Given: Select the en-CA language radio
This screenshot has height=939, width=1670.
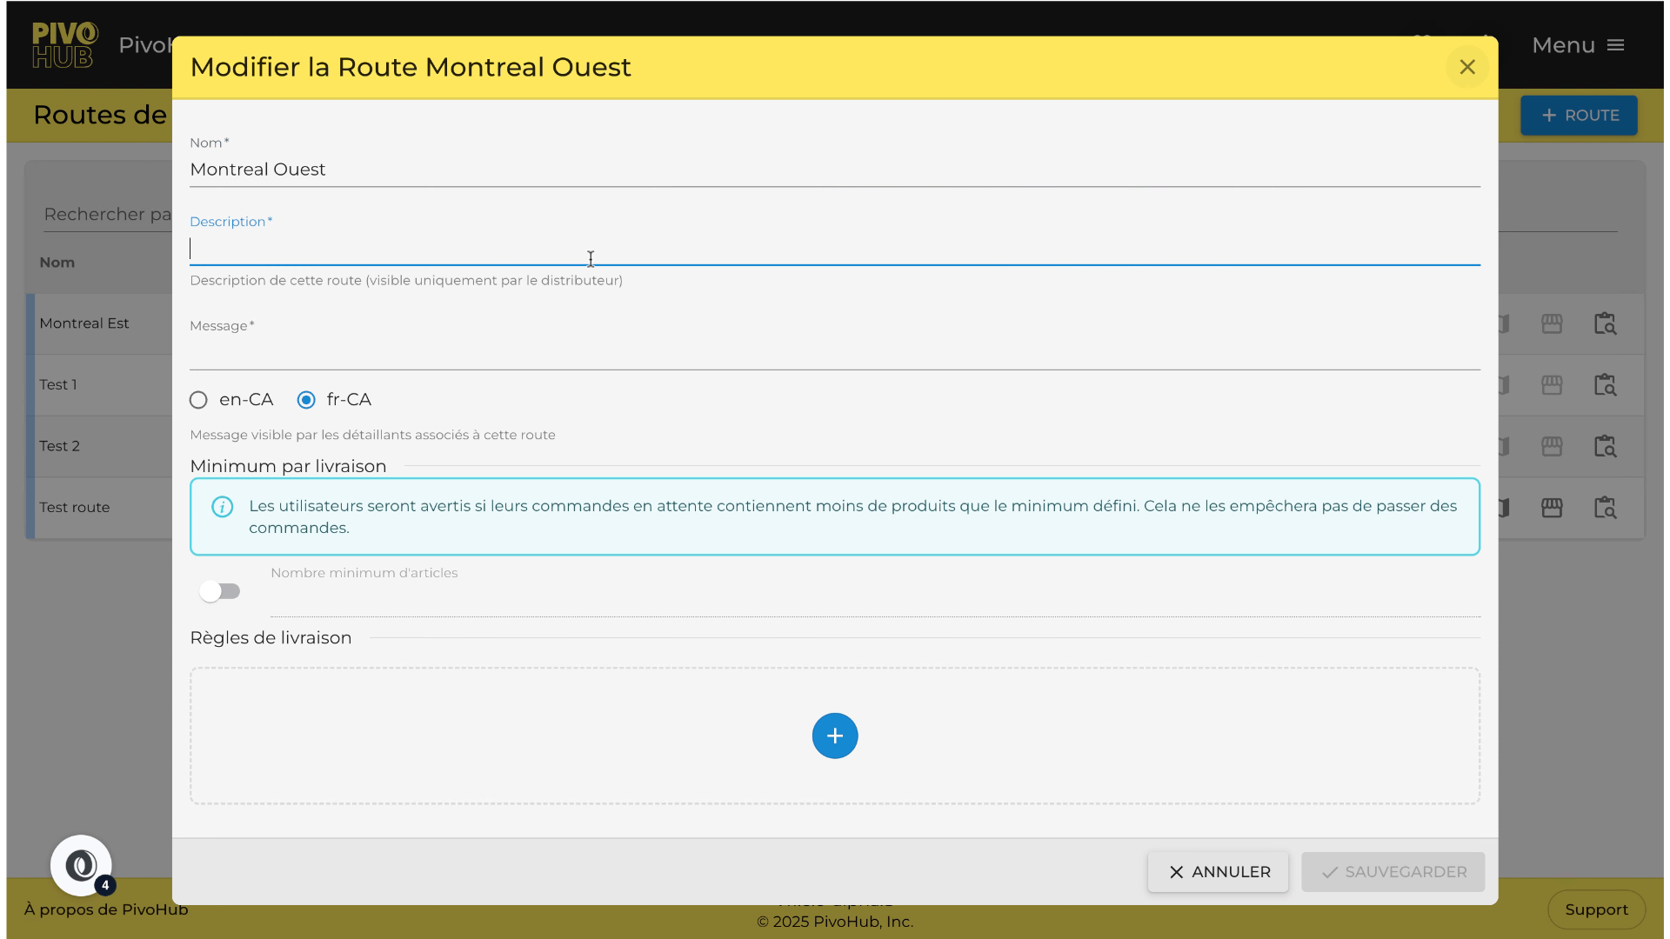Looking at the screenshot, I should (198, 400).
